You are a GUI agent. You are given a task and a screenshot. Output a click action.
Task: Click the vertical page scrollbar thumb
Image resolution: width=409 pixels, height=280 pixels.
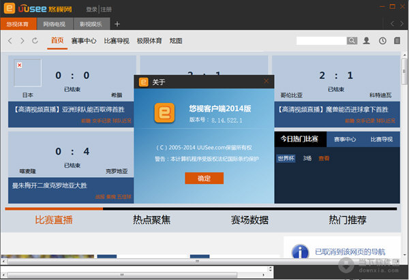tap(404, 71)
